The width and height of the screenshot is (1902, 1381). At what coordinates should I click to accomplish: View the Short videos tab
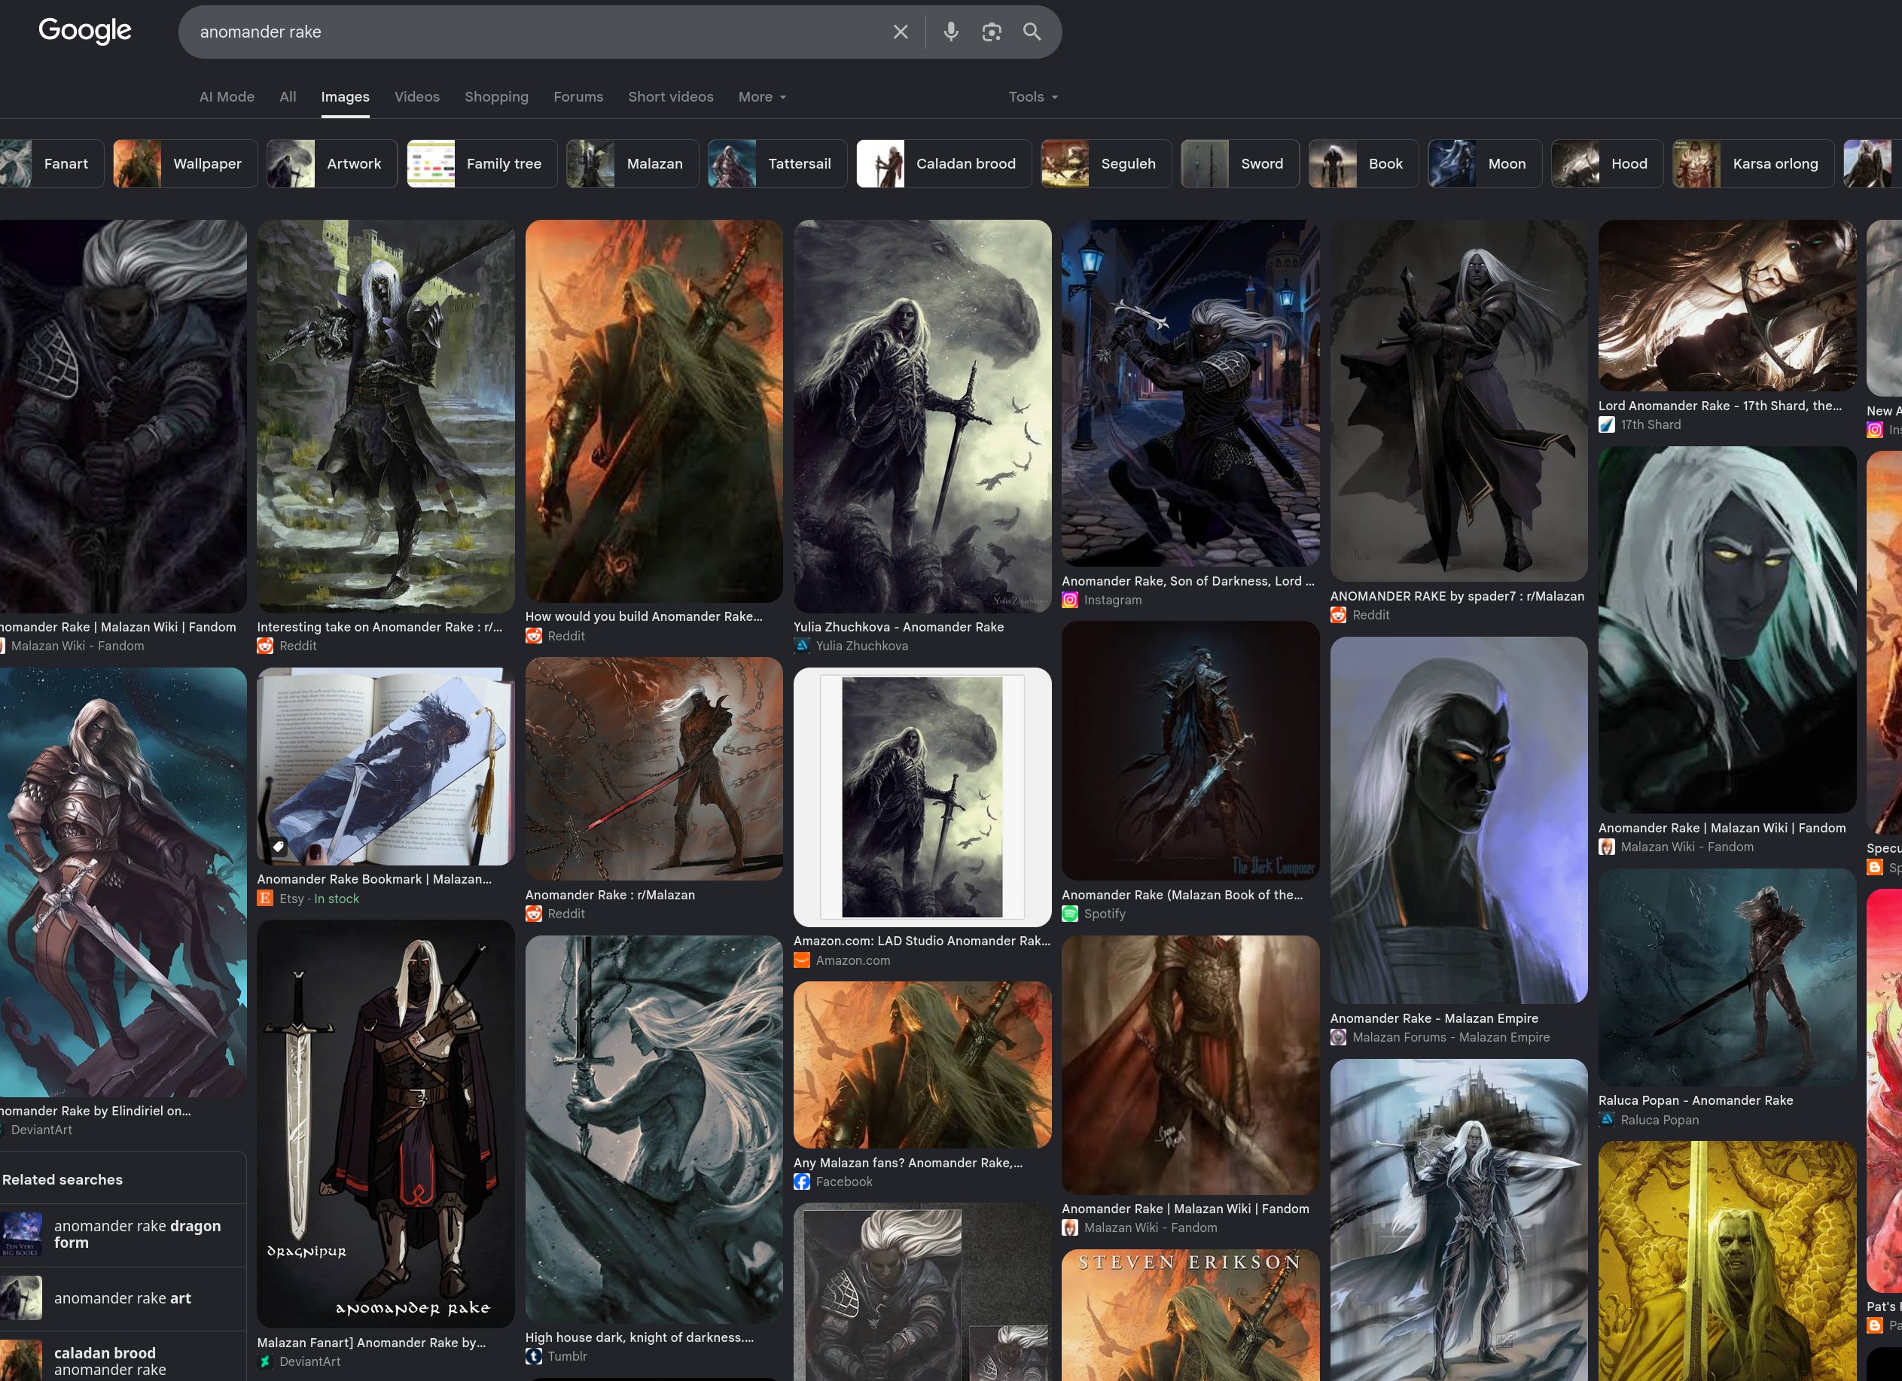671,97
